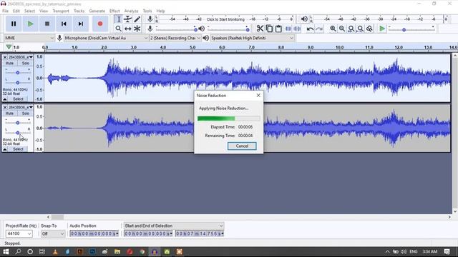Open the Speakers playback device dropdown

[253, 38]
